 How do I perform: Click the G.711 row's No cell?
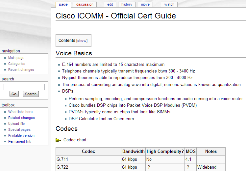pos(165,159)
